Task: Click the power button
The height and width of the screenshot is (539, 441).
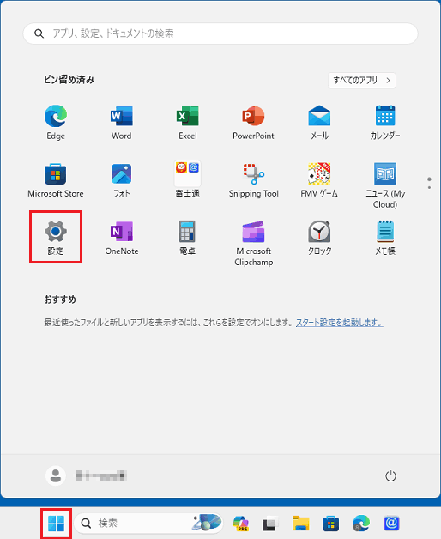Action: pos(390,476)
